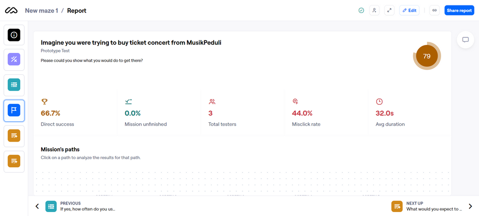The height and width of the screenshot is (216, 479).
Task: Copy the report link icon
Action: (x=435, y=10)
